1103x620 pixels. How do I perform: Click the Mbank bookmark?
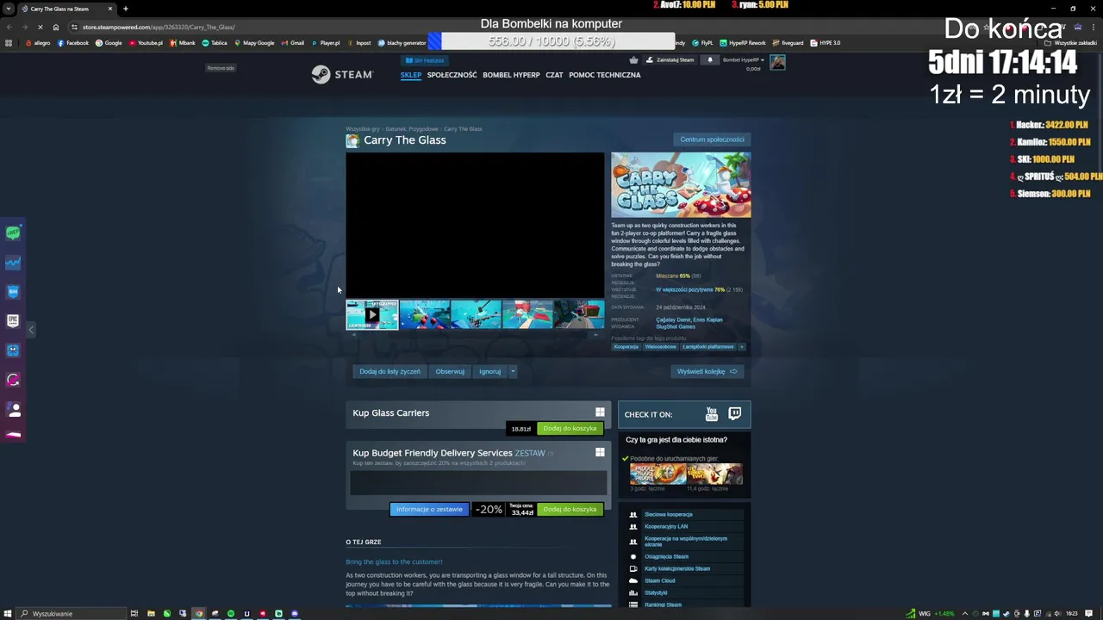pos(183,43)
